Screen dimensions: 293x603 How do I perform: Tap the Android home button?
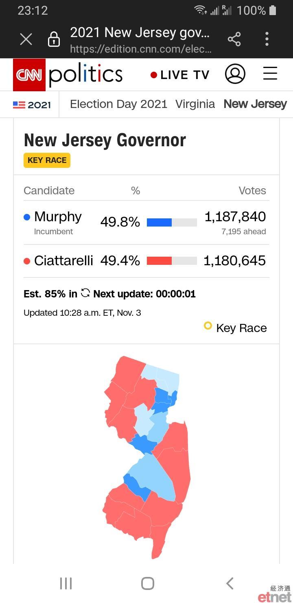point(148,583)
